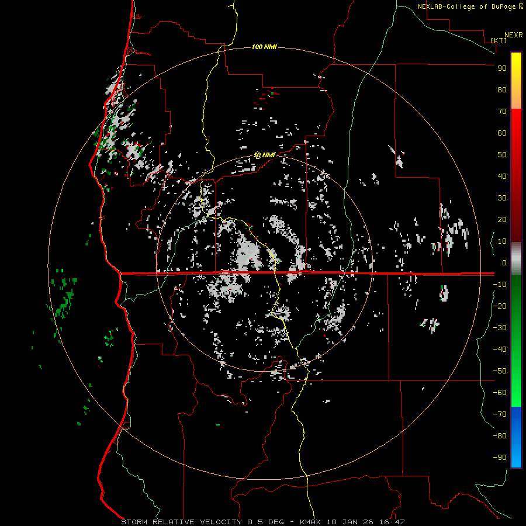526x526 pixels.
Task: Pick the blue bottom segment of color bar
Action: (x=516, y=437)
